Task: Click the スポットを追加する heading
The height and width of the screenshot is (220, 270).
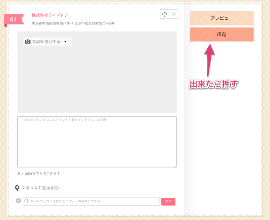Action: click(40, 188)
